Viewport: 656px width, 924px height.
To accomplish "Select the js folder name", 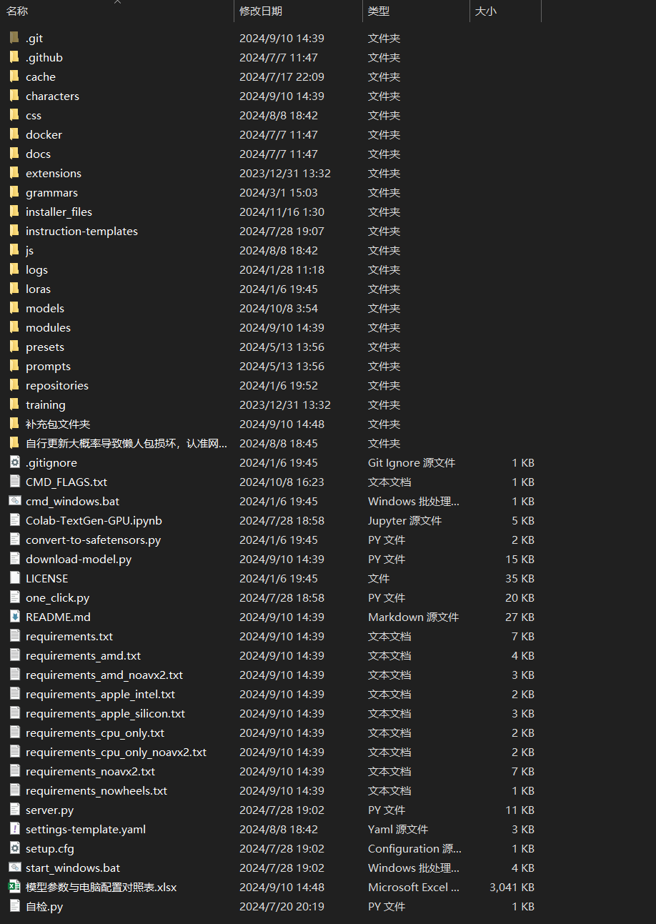I will coord(29,250).
